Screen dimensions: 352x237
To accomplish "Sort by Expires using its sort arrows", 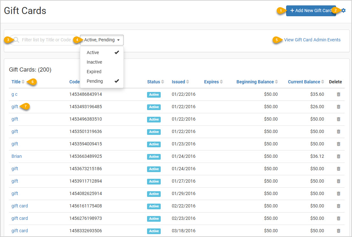I will point(221,82).
